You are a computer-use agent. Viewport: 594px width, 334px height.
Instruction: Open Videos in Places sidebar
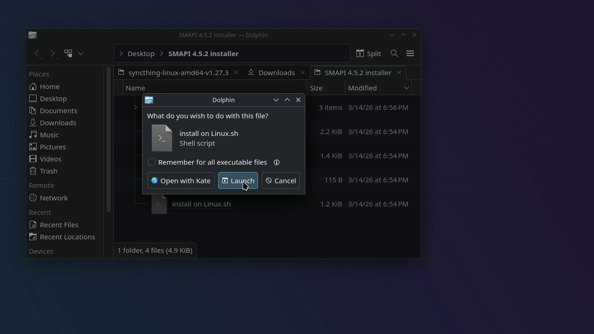[x=50, y=159]
